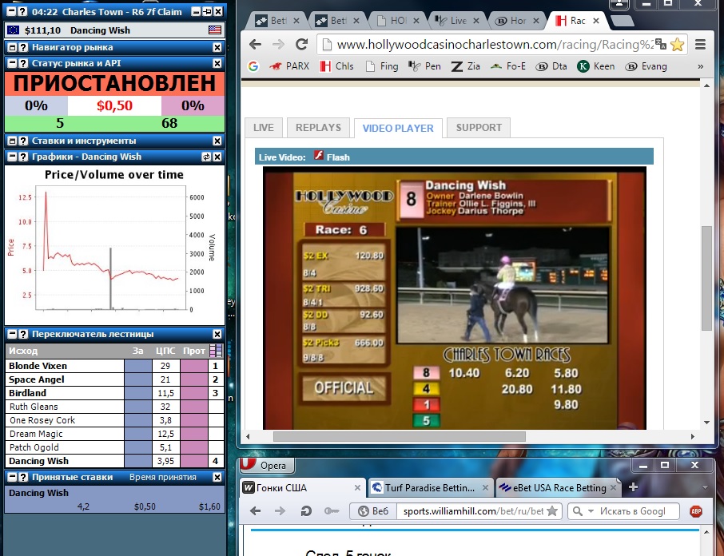This screenshot has height=556, width=724.
Task: Switch to the REPLAYS tab
Action: 318,128
